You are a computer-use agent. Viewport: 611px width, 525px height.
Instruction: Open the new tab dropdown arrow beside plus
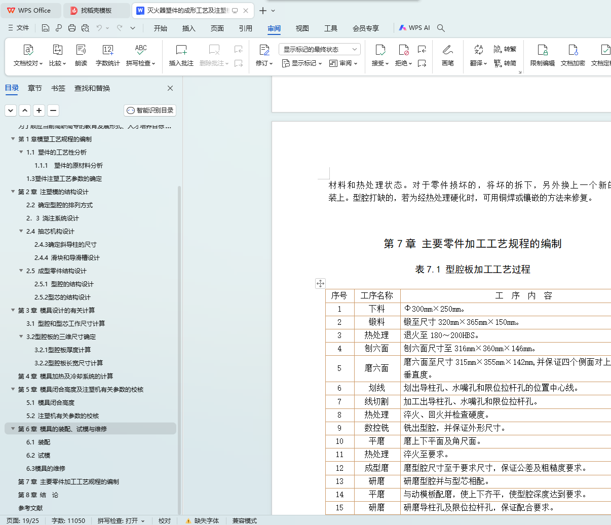[x=274, y=11]
